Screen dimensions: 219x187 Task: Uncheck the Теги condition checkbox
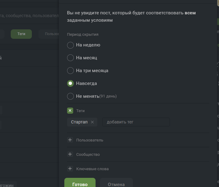click(x=70, y=111)
